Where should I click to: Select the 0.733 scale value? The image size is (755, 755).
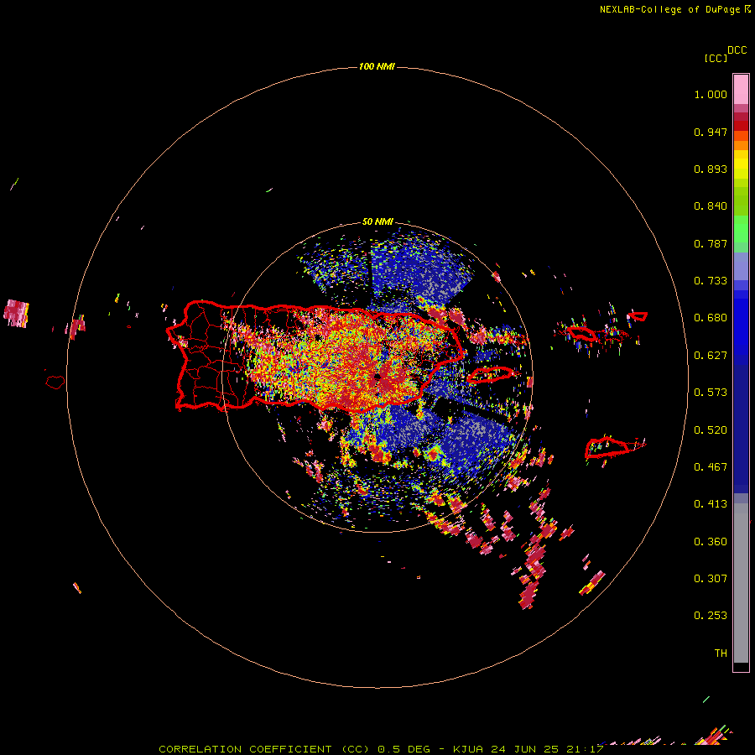point(711,281)
